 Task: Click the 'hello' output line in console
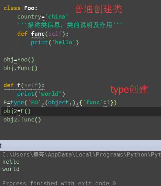tap(11, 162)
